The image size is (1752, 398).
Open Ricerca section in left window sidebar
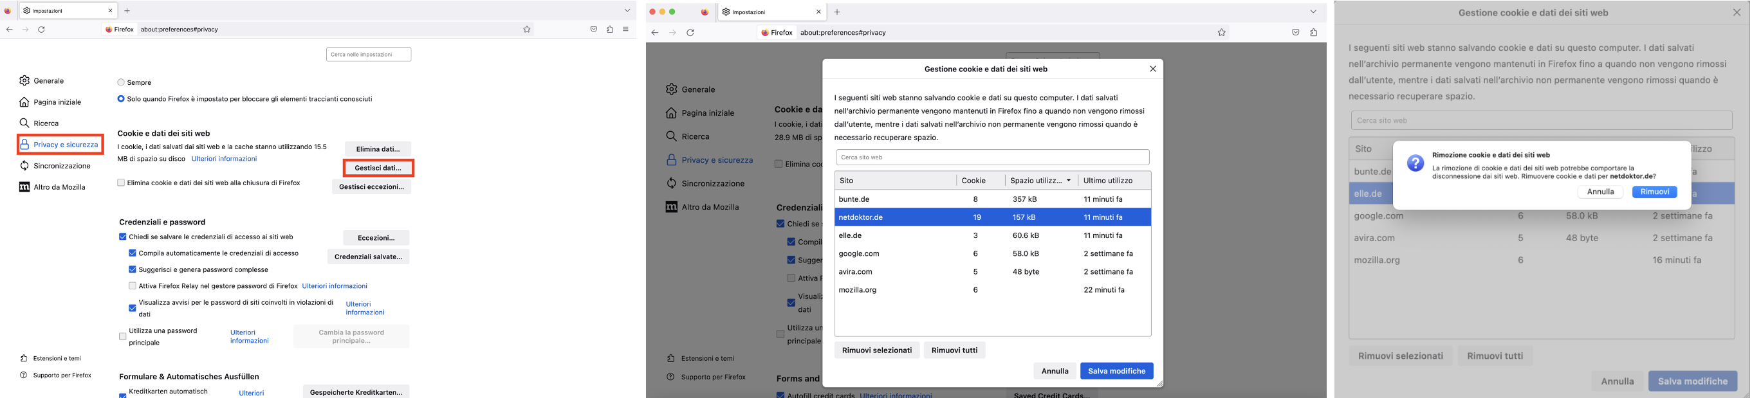point(39,123)
